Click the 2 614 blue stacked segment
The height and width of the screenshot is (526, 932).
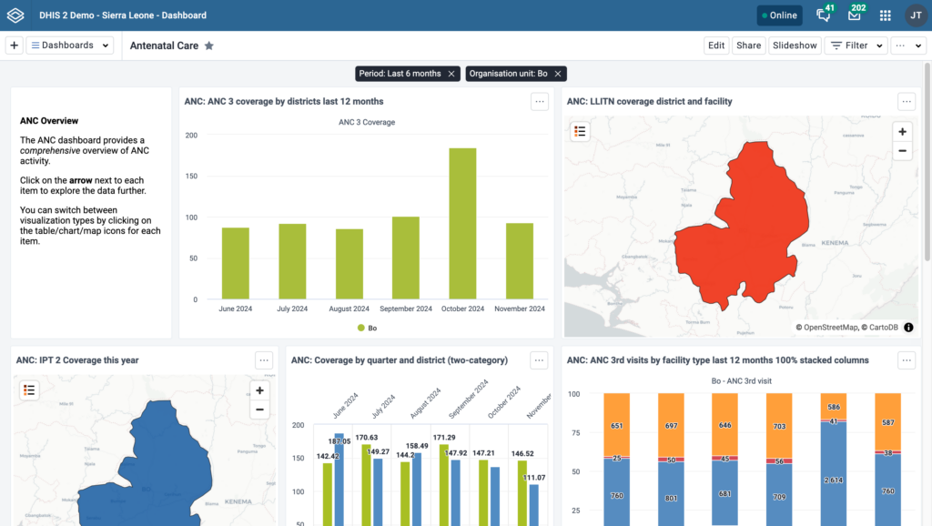[x=834, y=475]
